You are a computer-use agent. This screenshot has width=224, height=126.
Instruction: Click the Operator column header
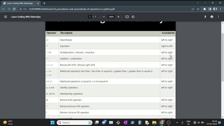(x=51, y=33)
